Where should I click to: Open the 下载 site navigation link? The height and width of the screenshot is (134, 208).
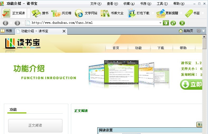pos(161,48)
